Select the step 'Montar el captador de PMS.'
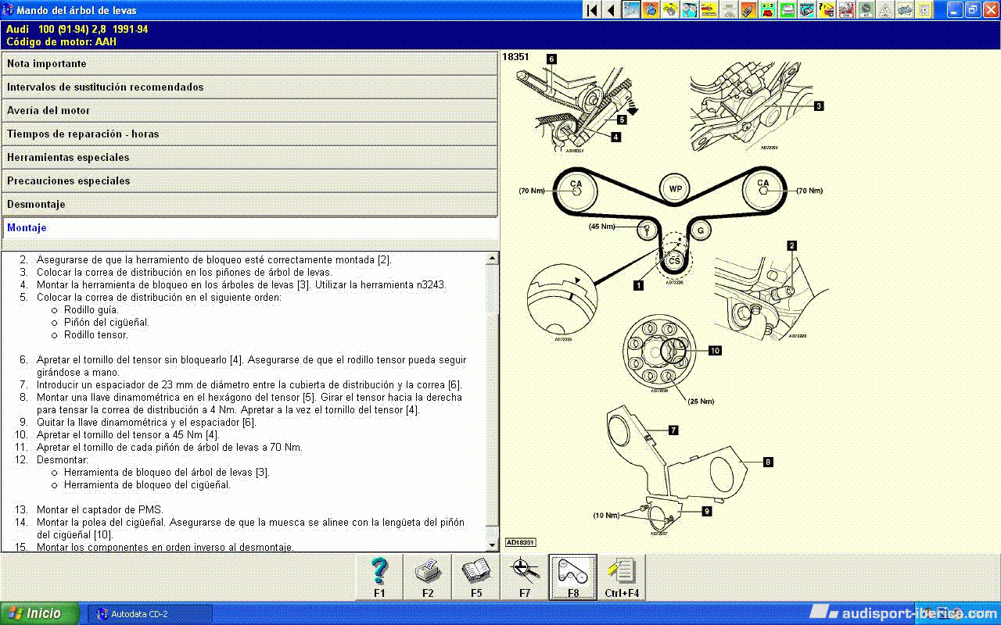Screen dimensions: 1001x625 coord(99,510)
